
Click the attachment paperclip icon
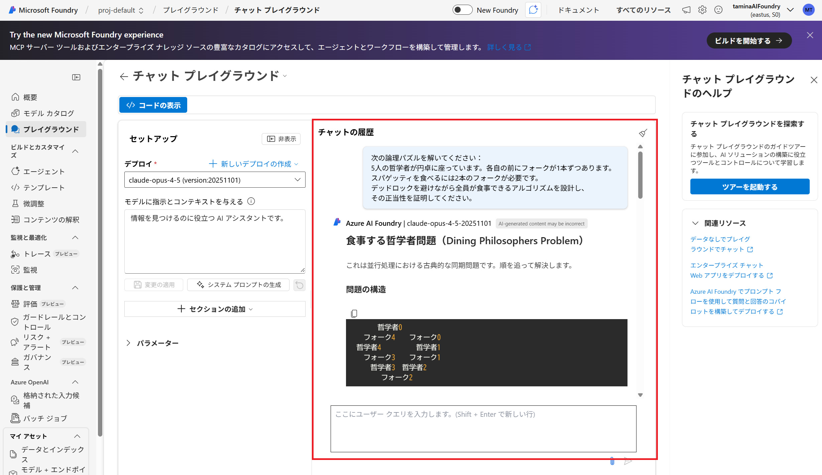(x=612, y=461)
